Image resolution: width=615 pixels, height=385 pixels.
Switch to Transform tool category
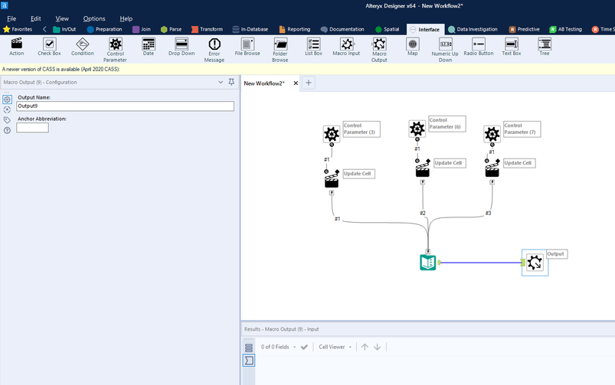pos(207,29)
